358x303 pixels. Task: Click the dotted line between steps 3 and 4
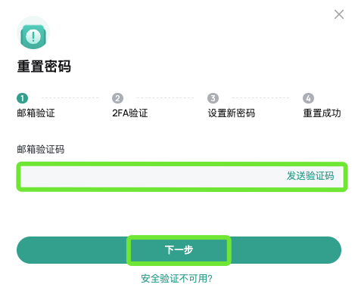tap(260, 97)
